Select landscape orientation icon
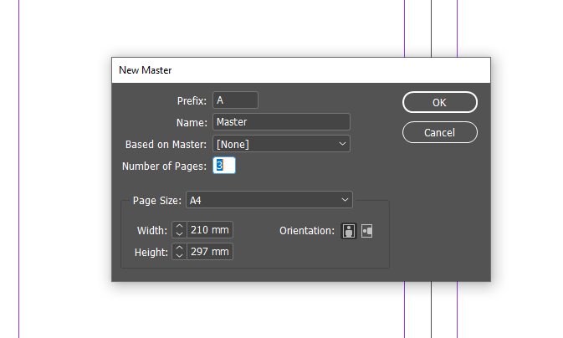 point(366,230)
